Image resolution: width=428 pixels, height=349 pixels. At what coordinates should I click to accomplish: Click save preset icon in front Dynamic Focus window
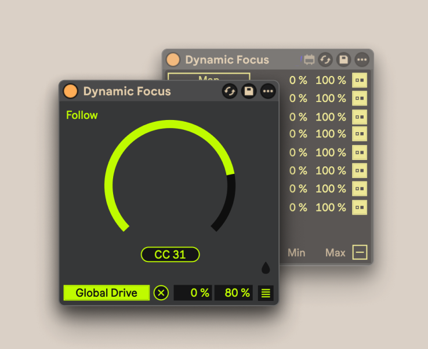click(249, 91)
